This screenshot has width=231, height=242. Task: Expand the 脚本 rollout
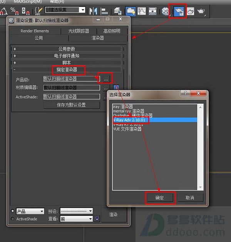(67, 63)
